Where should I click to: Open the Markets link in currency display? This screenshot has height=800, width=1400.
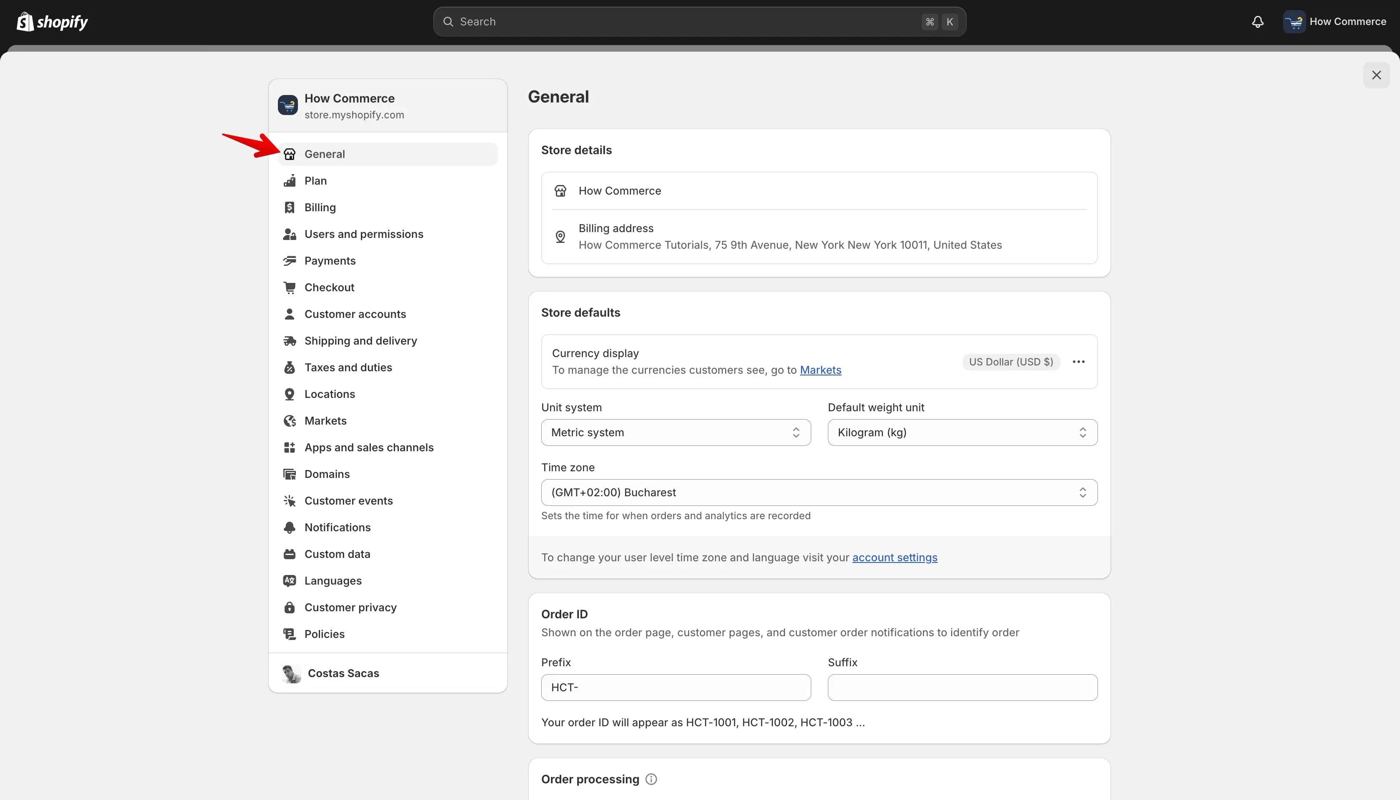click(x=820, y=370)
